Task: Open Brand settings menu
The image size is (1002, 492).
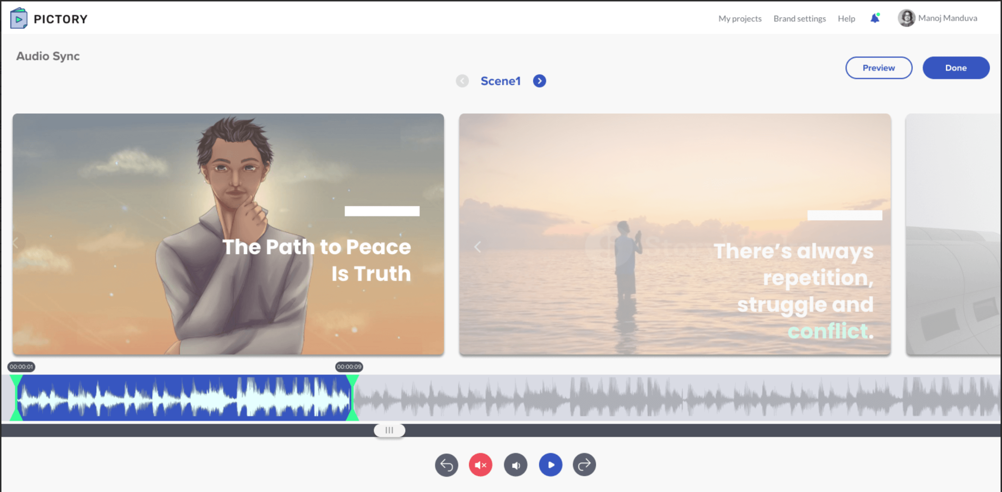Action: pyautogui.click(x=799, y=19)
